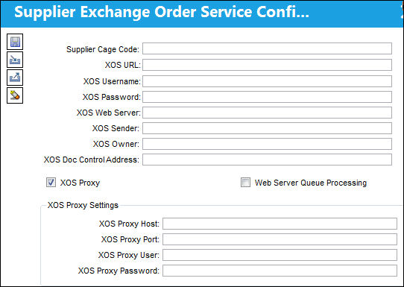Click the XOS Proxy Host field
Viewport: 404px width, 287px height.
(x=280, y=224)
